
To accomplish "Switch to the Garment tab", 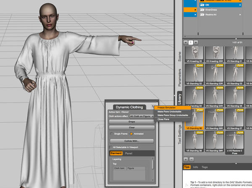I will (116, 153).
